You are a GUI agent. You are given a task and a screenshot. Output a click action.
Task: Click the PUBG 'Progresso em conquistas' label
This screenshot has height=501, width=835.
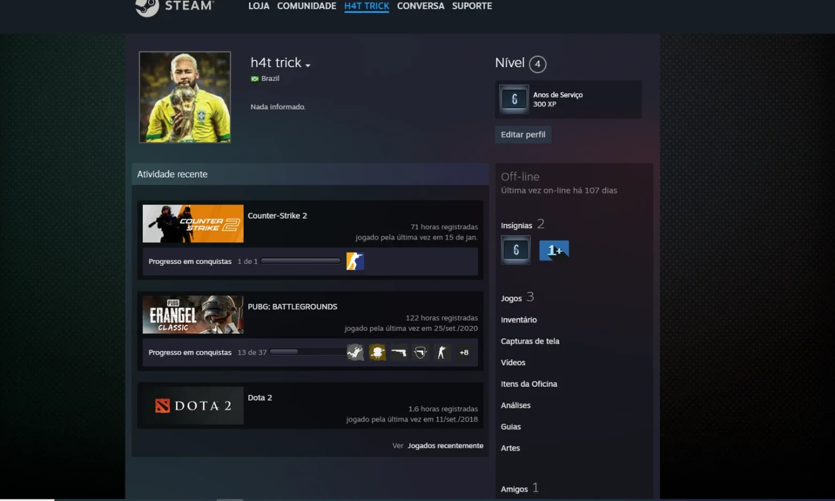point(190,352)
